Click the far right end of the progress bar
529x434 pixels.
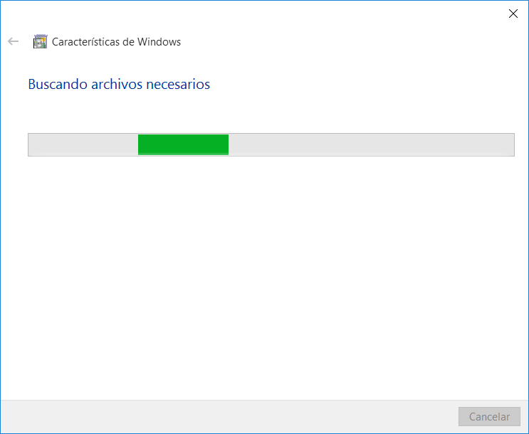coord(510,144)
